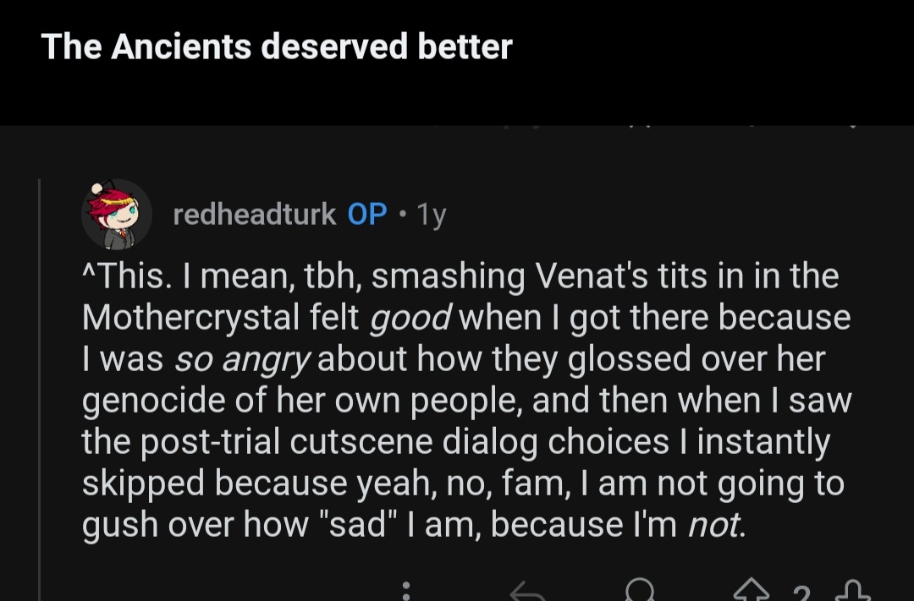The image size is (914, 601).
Task: Tap the italic word 'good' in the comment
Action: point(410,318)
